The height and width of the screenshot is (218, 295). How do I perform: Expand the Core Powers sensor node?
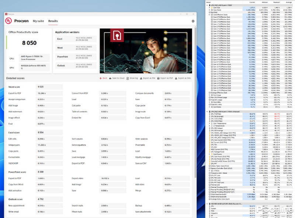click(x=209, y=154)
